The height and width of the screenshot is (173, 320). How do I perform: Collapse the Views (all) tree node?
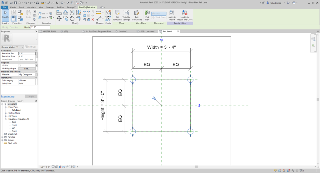2,104
